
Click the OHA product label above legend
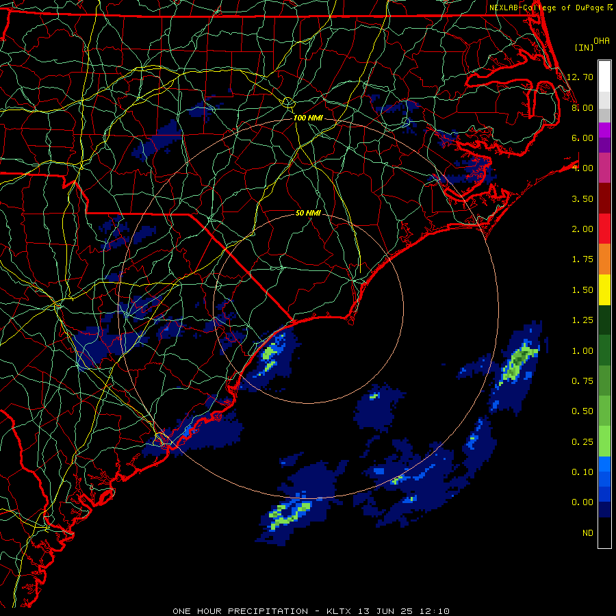point(602,41)
